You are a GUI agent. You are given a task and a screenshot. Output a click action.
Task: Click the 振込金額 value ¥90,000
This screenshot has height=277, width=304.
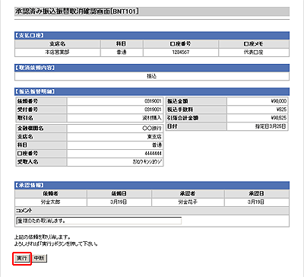(x=258, y=101)
